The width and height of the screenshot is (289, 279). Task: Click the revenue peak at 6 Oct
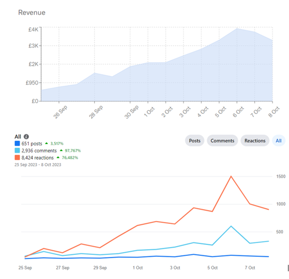[237, 29]
